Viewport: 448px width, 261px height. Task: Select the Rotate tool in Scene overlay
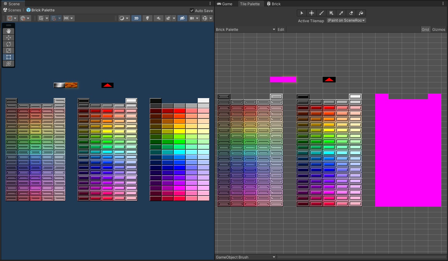coord(9,44)
